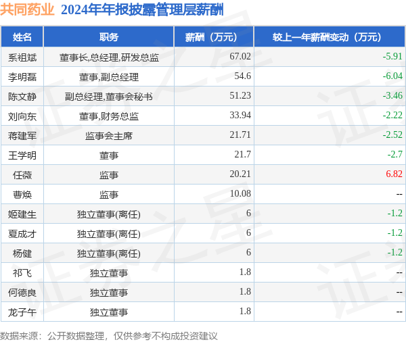
Task: Click the salary value 54.6
Action: (x=243, y=76)
